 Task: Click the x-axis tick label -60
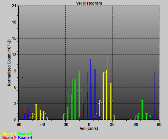(x=42, y=125)
